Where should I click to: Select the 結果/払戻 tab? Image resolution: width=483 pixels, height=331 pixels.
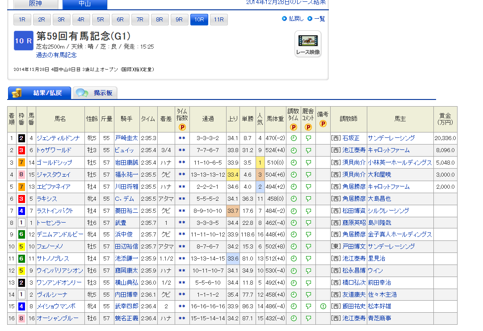click(40, 93)
